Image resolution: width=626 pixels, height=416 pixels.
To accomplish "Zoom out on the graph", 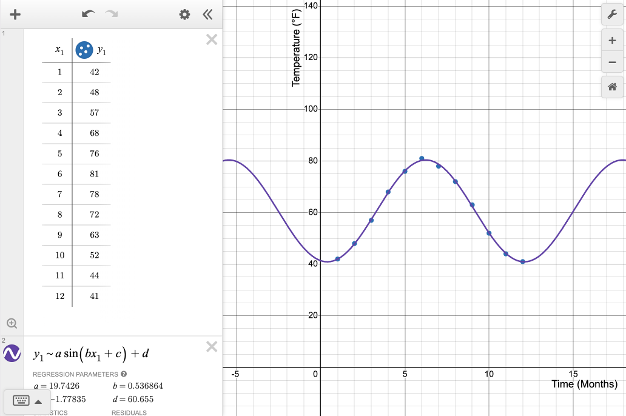I will [612, 62].
